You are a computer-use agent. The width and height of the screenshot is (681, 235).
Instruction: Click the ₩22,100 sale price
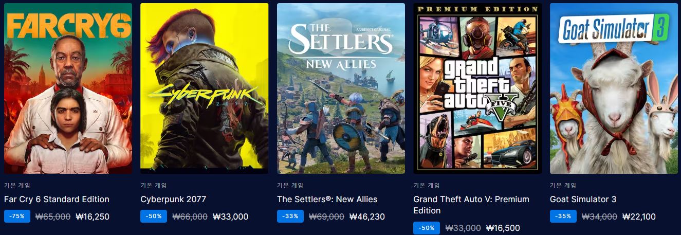click(639, 216)
